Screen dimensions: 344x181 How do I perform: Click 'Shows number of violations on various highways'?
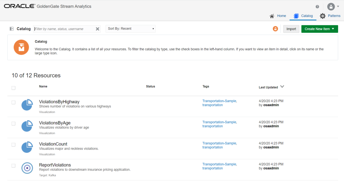tap(75, 106)
